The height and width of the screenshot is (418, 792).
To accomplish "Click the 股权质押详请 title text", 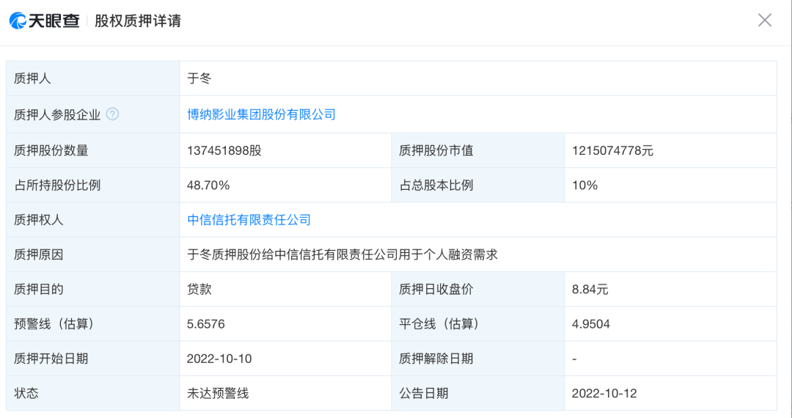I will [138, 21].
